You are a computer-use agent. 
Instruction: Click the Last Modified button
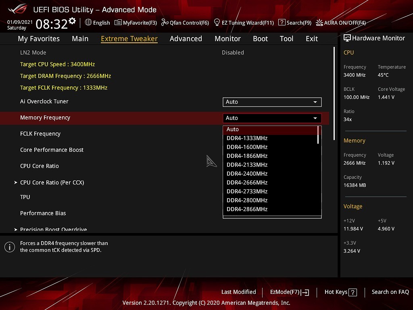tap(238, 292)
